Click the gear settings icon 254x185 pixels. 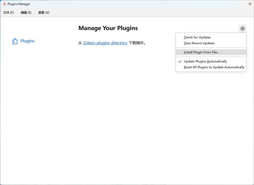(x=242, y=29)
